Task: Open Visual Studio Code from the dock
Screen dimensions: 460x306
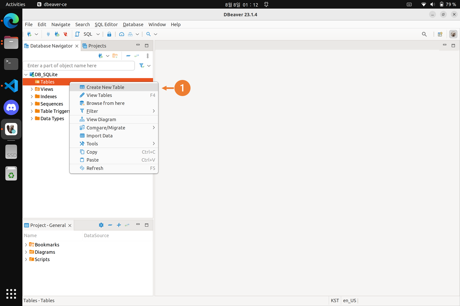Action: coord(11,86)
